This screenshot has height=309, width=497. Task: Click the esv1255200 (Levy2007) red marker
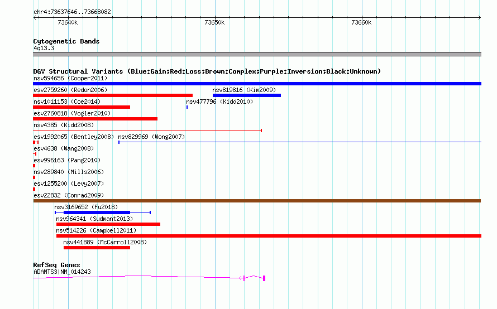34,189
